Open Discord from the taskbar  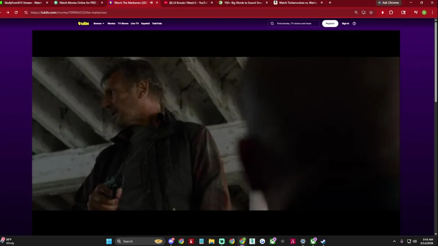pyautogui.click(x=171, y=241)
